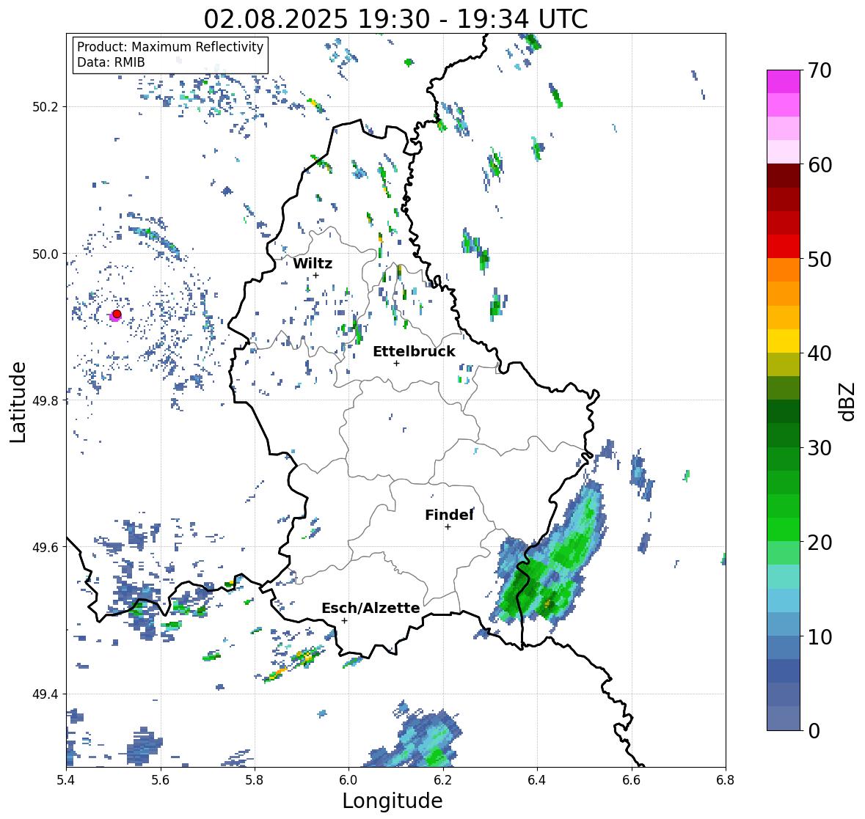Click the longitude tick label 6.8
This screenshot has height=819, width=865.
click(x=726, y=780)
